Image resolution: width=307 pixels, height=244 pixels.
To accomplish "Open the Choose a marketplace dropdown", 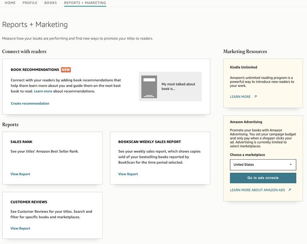I will point(263,164).
